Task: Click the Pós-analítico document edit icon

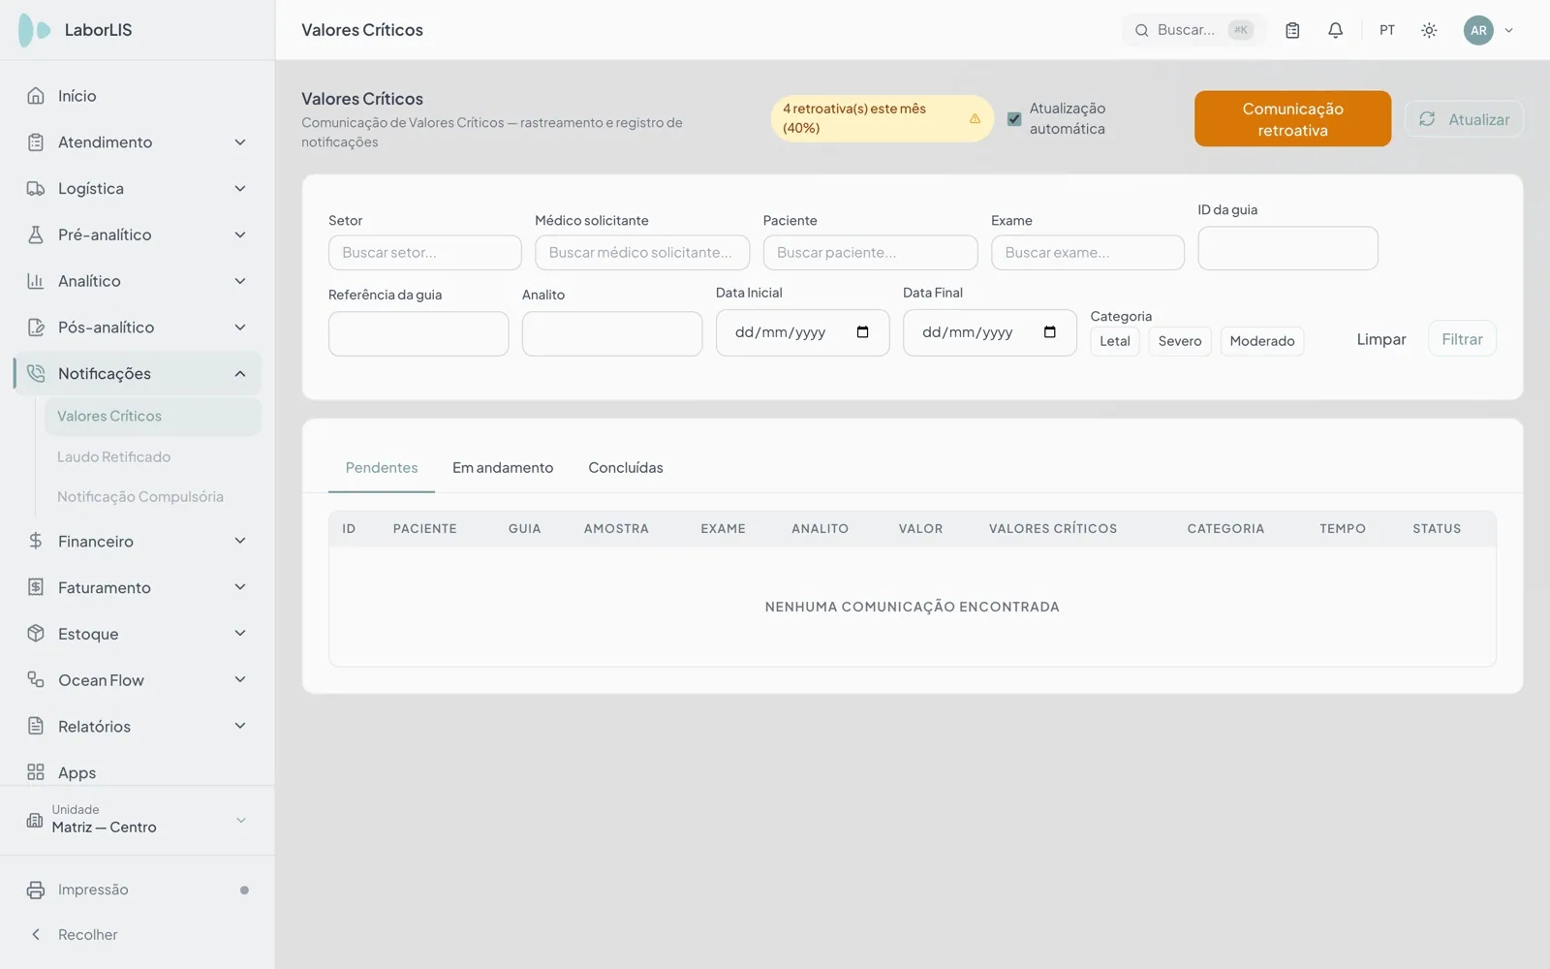Action: [x=36, y=328]
